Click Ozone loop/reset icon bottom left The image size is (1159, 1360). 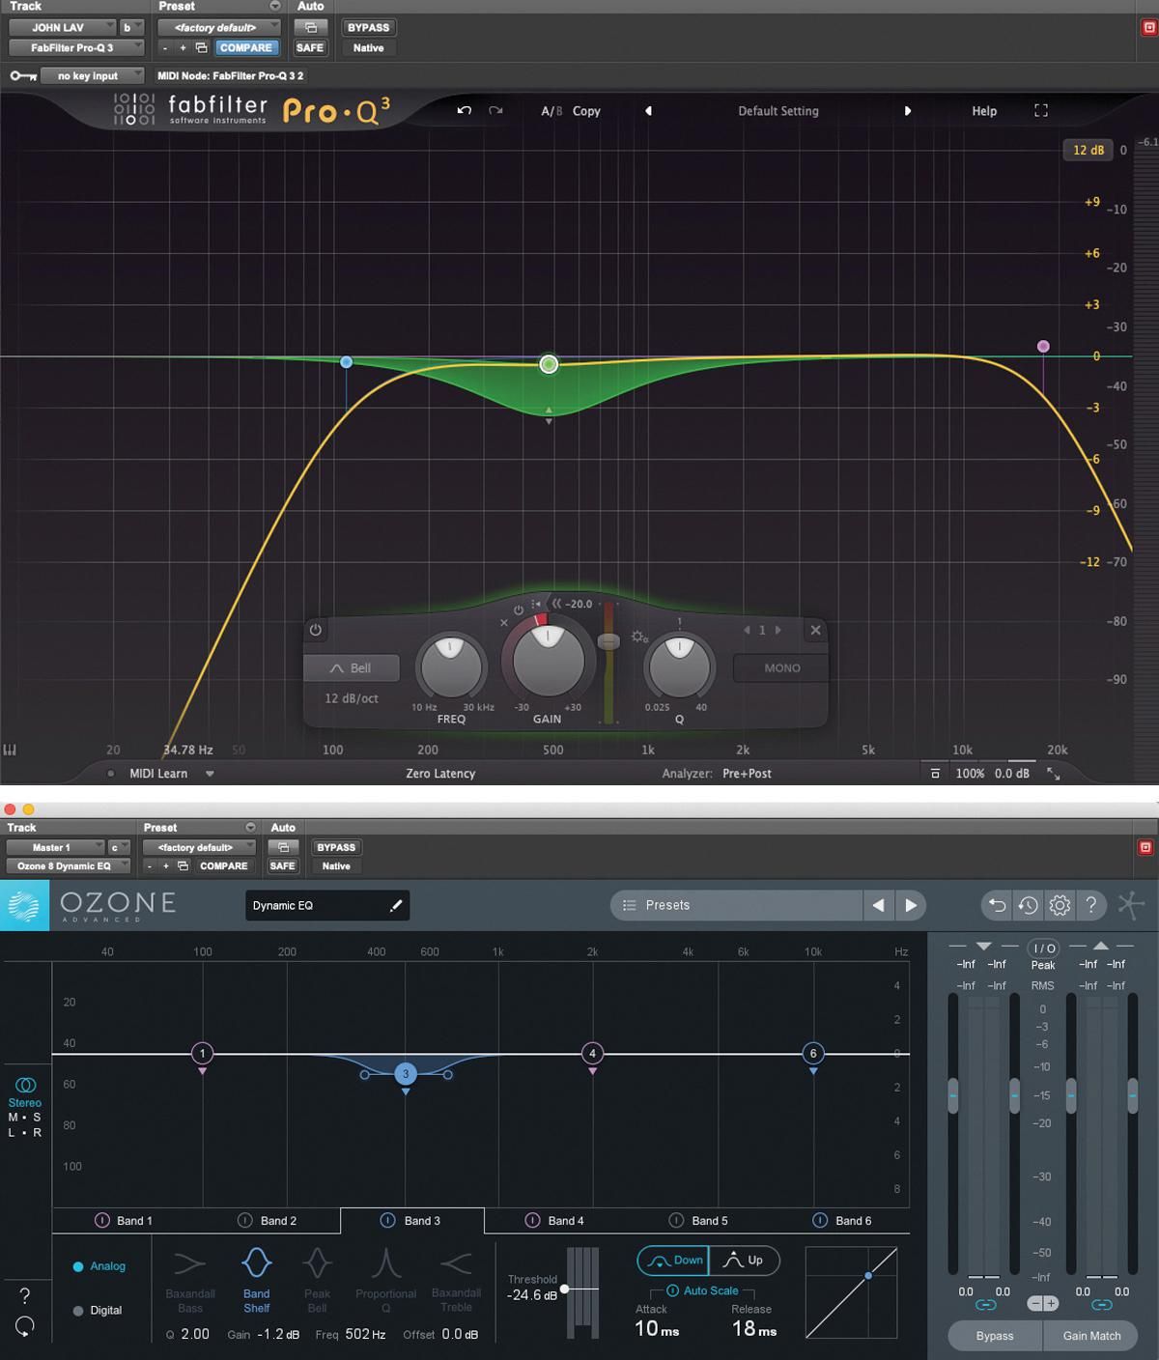(x=25, y=1326)
